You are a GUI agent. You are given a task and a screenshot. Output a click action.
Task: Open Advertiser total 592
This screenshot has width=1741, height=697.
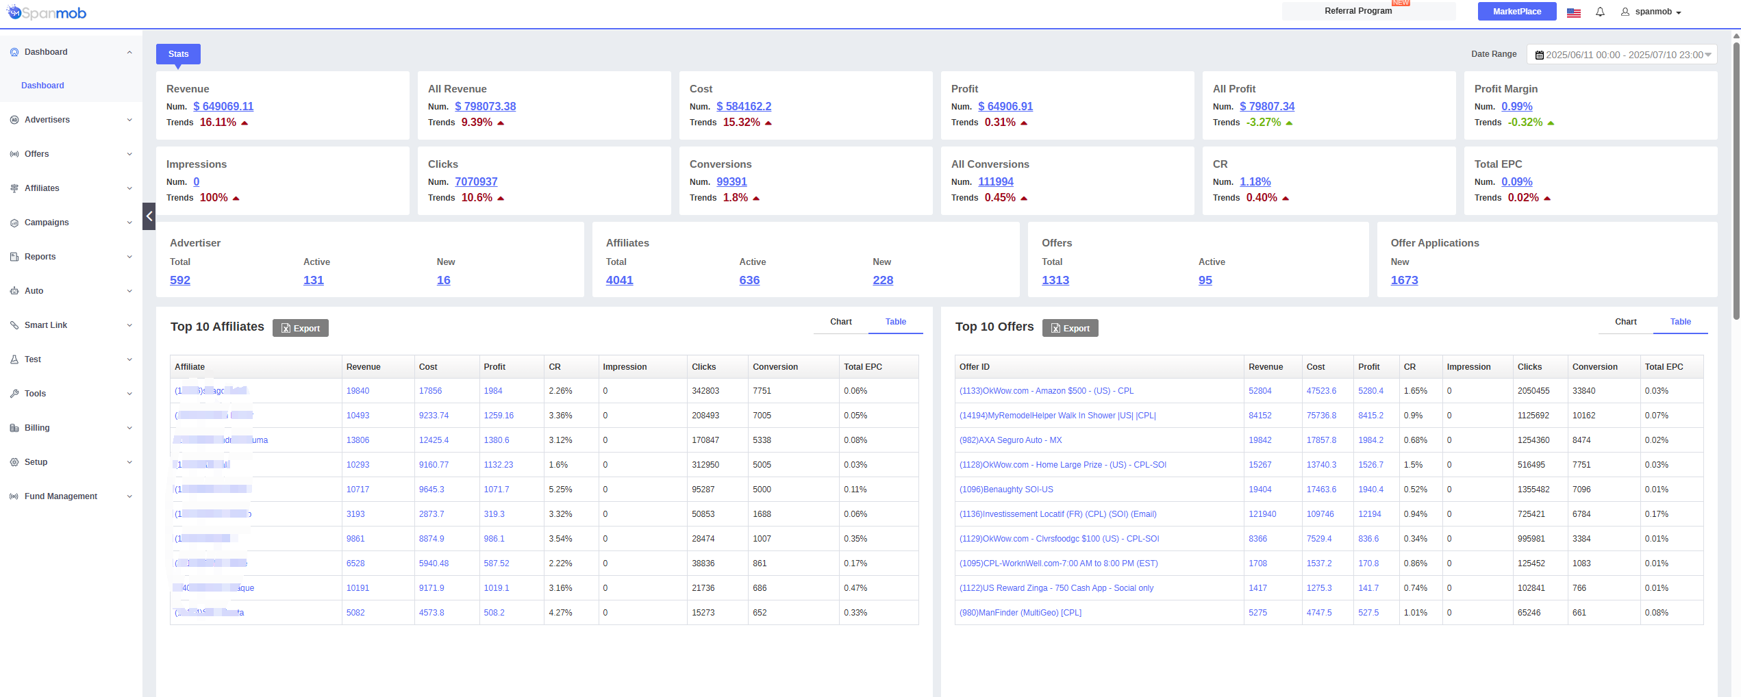pyautogui.click(x=180, y=280)
